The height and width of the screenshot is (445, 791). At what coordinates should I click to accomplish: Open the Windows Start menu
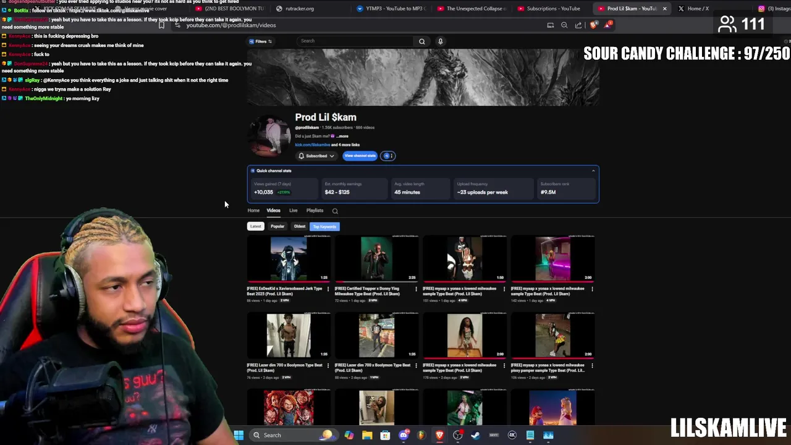pyautogui.click(x=239, y=435)
